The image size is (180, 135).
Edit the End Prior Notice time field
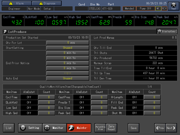(x=67, y=73)
